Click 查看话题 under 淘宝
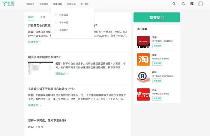The width and height of the screenshot is (210, 136). pos(157,64)
